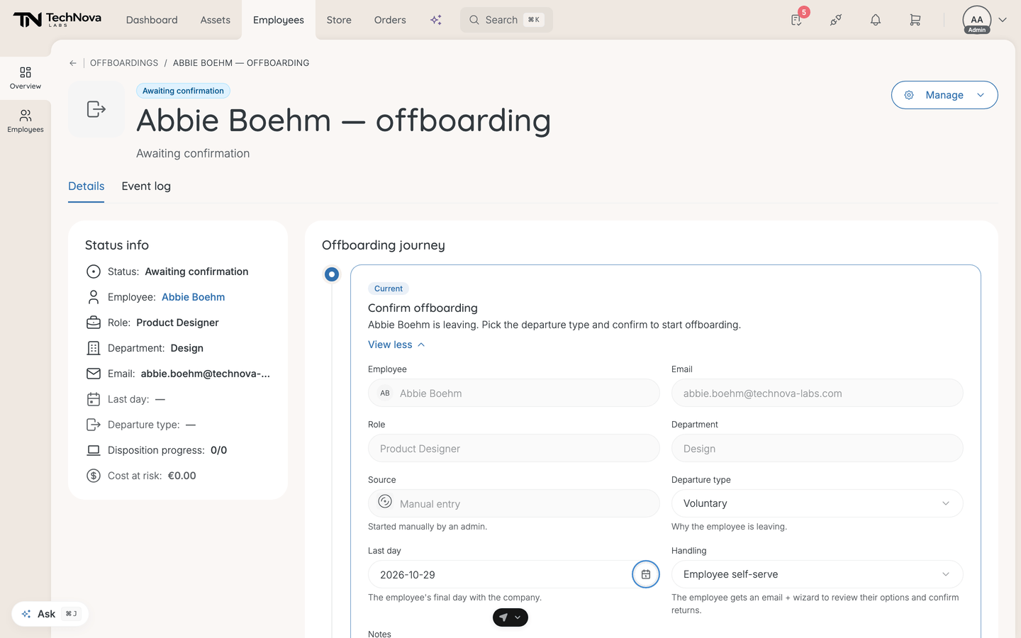Click the Abbie Boehm employee link
1021x638 pixels.
click(194, 297)
